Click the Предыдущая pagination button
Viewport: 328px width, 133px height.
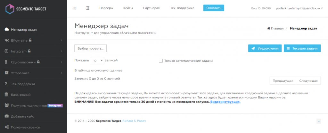pos(283,81)
